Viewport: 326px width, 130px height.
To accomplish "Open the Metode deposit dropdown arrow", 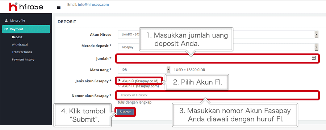I will (316, 47).
